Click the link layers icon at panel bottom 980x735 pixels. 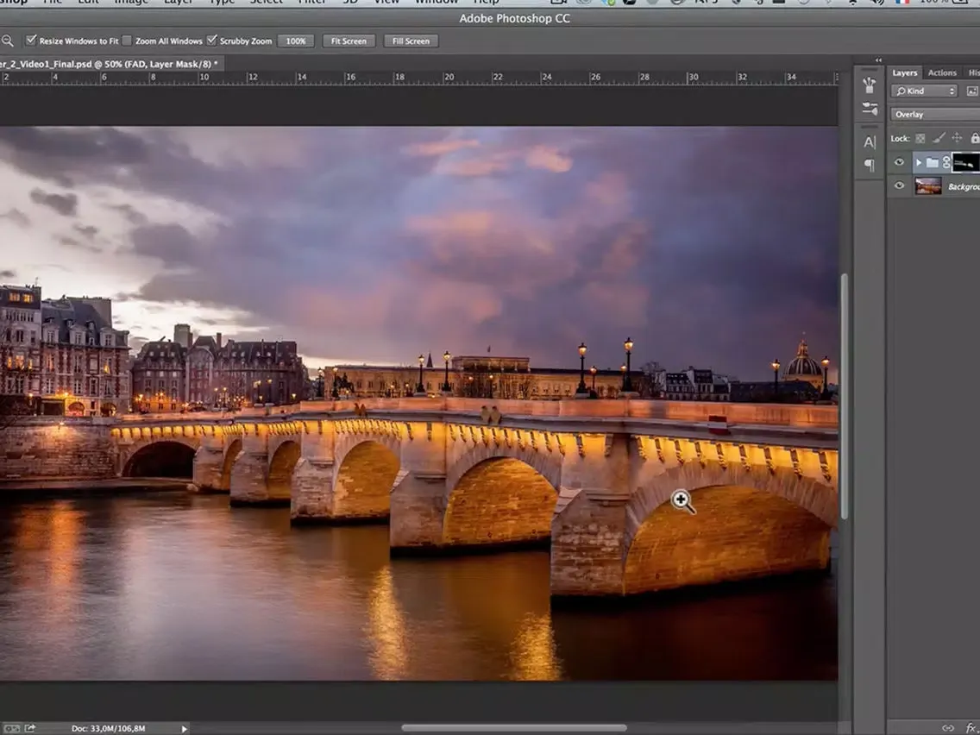click(x=947, y=727)
